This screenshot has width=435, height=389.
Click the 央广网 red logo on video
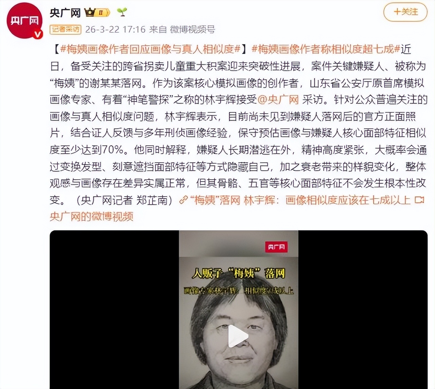click(276, 247)
